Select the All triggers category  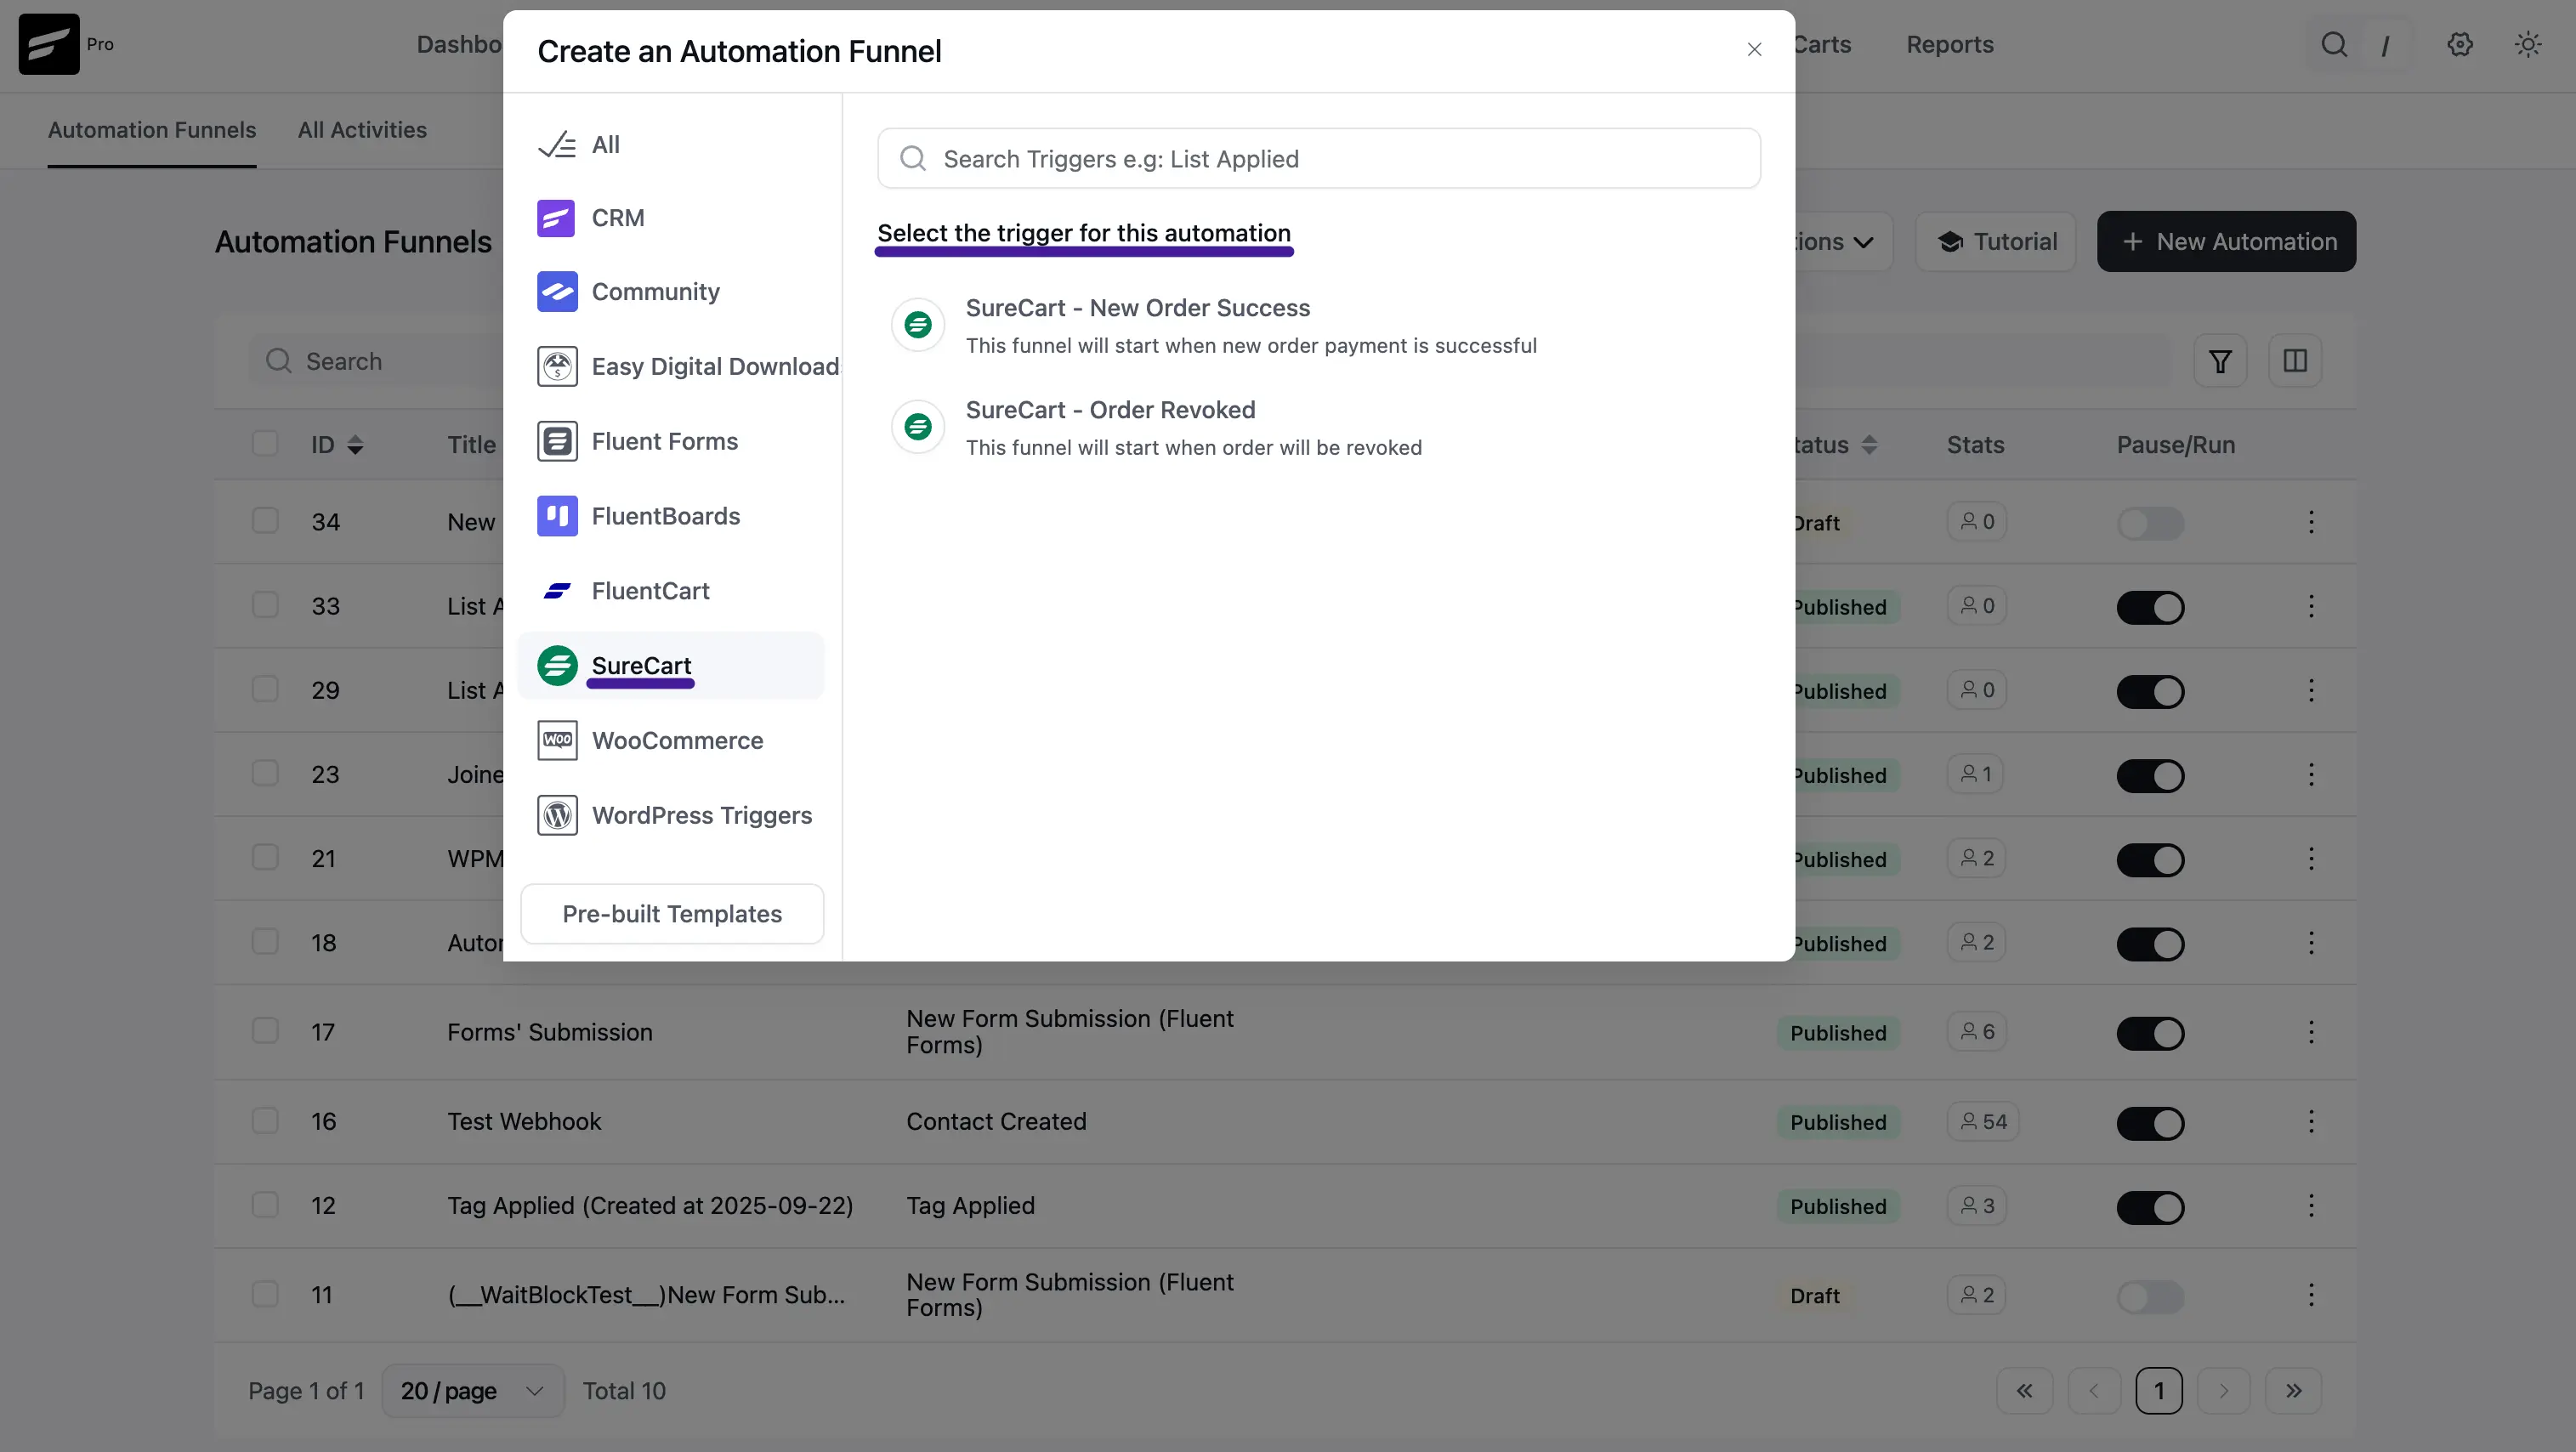coord(671,145)
